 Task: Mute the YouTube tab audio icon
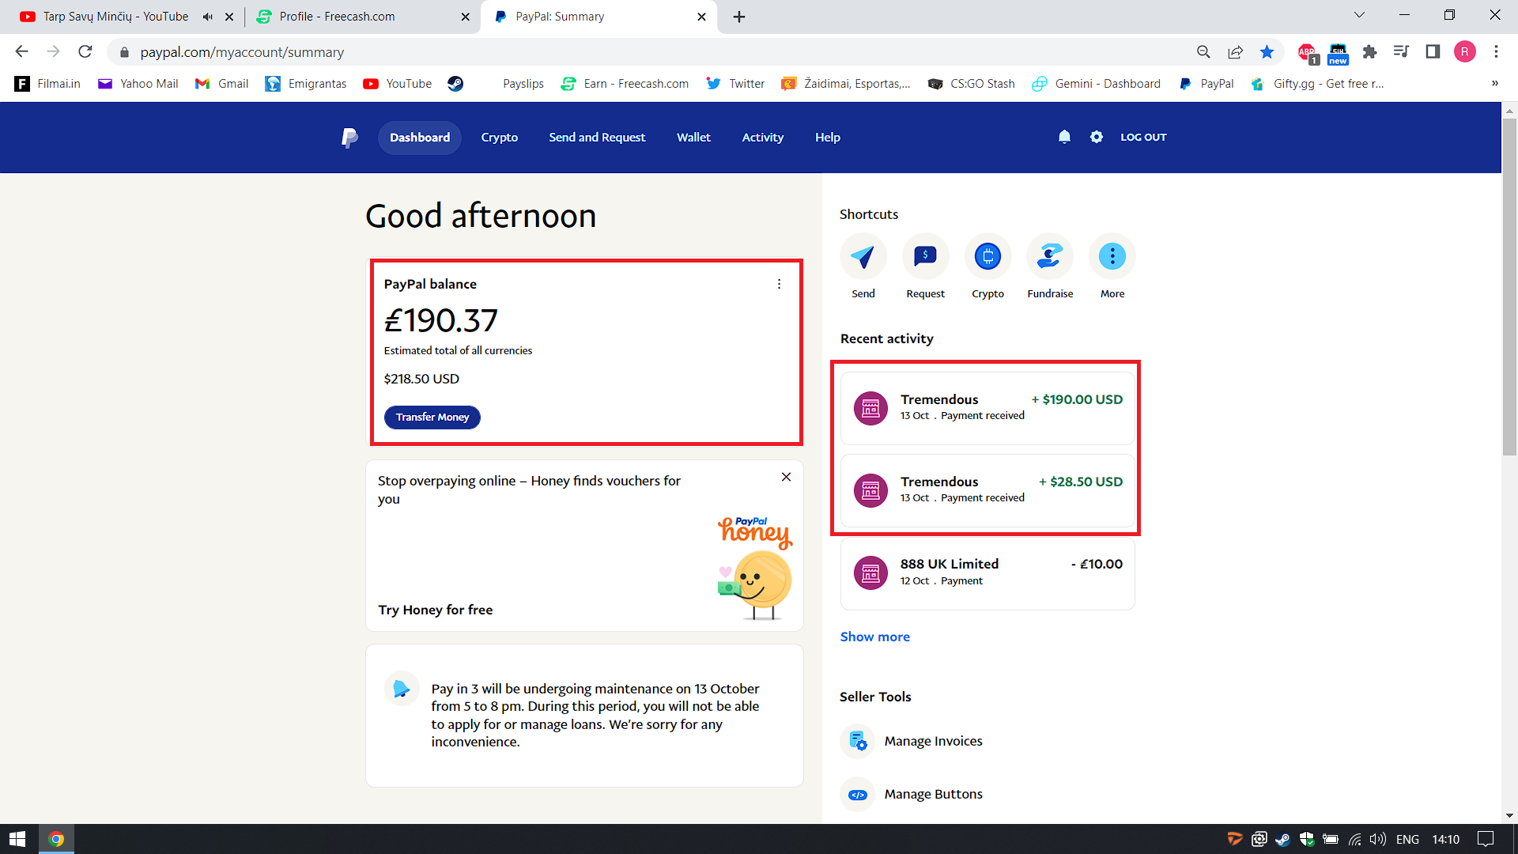[207, 17]
